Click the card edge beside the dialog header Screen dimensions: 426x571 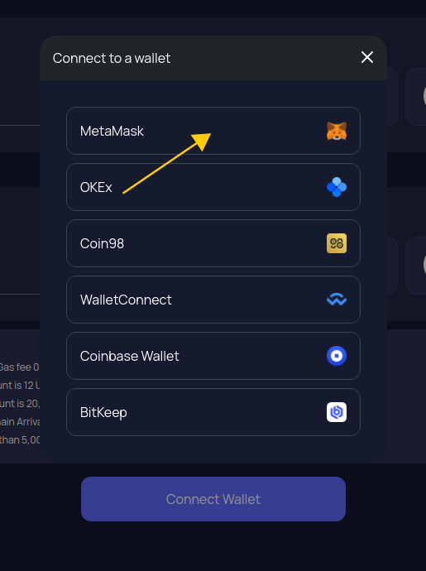click(x=393, y=97)
